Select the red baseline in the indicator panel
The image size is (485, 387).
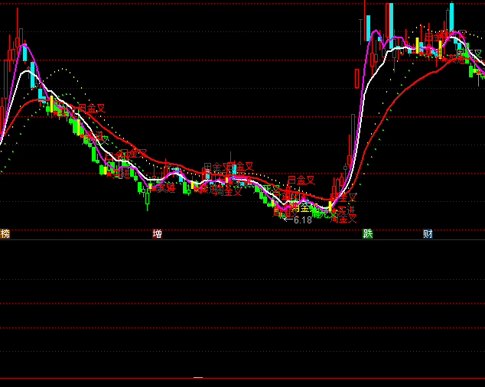point(306,379)
